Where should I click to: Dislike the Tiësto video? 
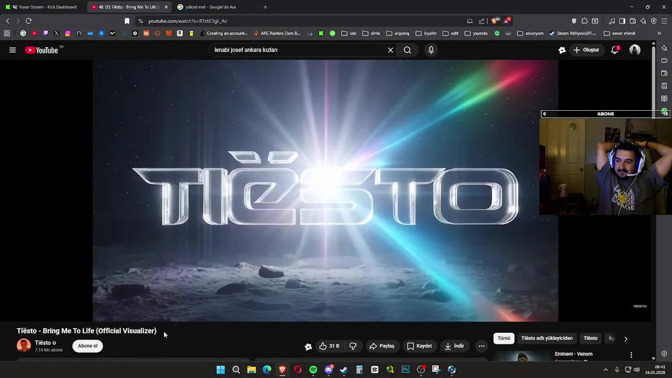(353, 346)
